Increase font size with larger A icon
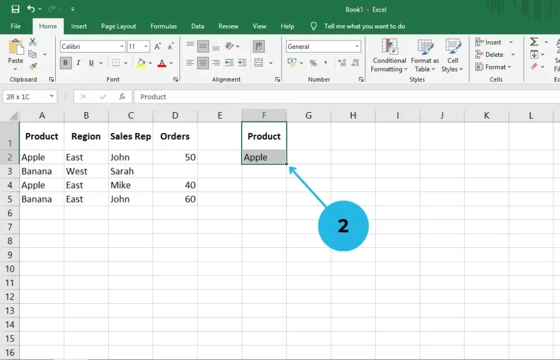The height and width of the screenshot is (360, 560). click(x=157, y=47)
